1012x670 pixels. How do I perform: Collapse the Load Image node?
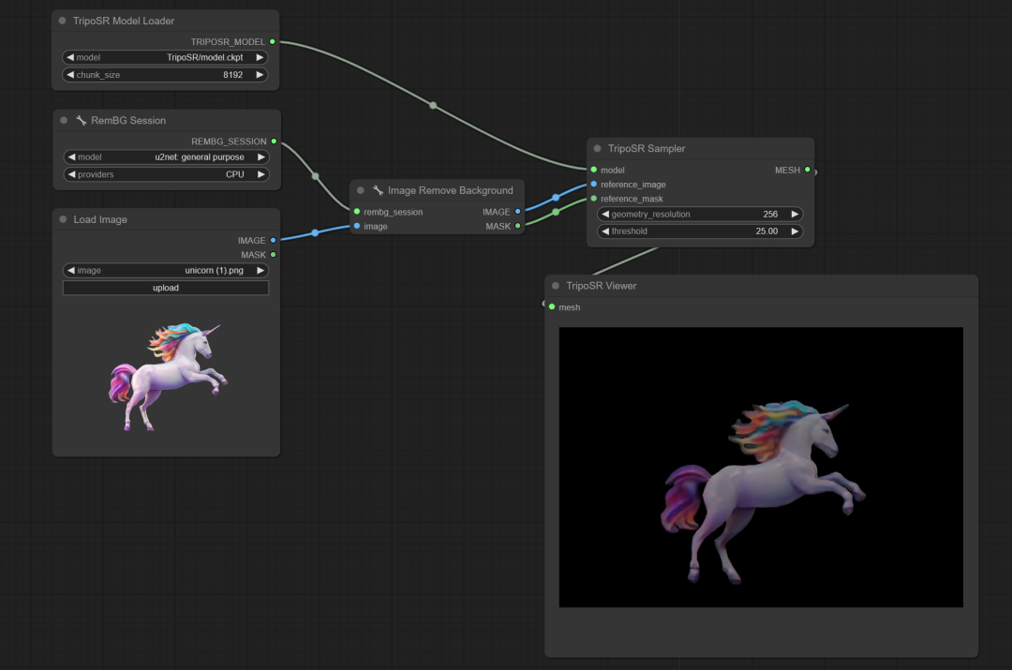pos(62,219)
